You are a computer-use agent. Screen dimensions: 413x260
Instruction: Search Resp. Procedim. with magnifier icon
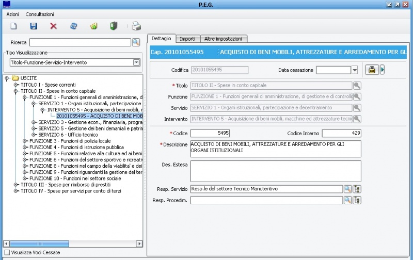[347, 200]
